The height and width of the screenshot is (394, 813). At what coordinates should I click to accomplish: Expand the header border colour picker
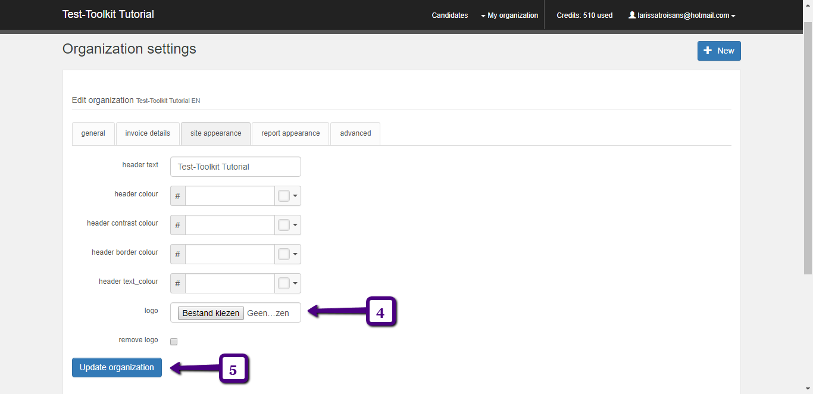[288, 254]
